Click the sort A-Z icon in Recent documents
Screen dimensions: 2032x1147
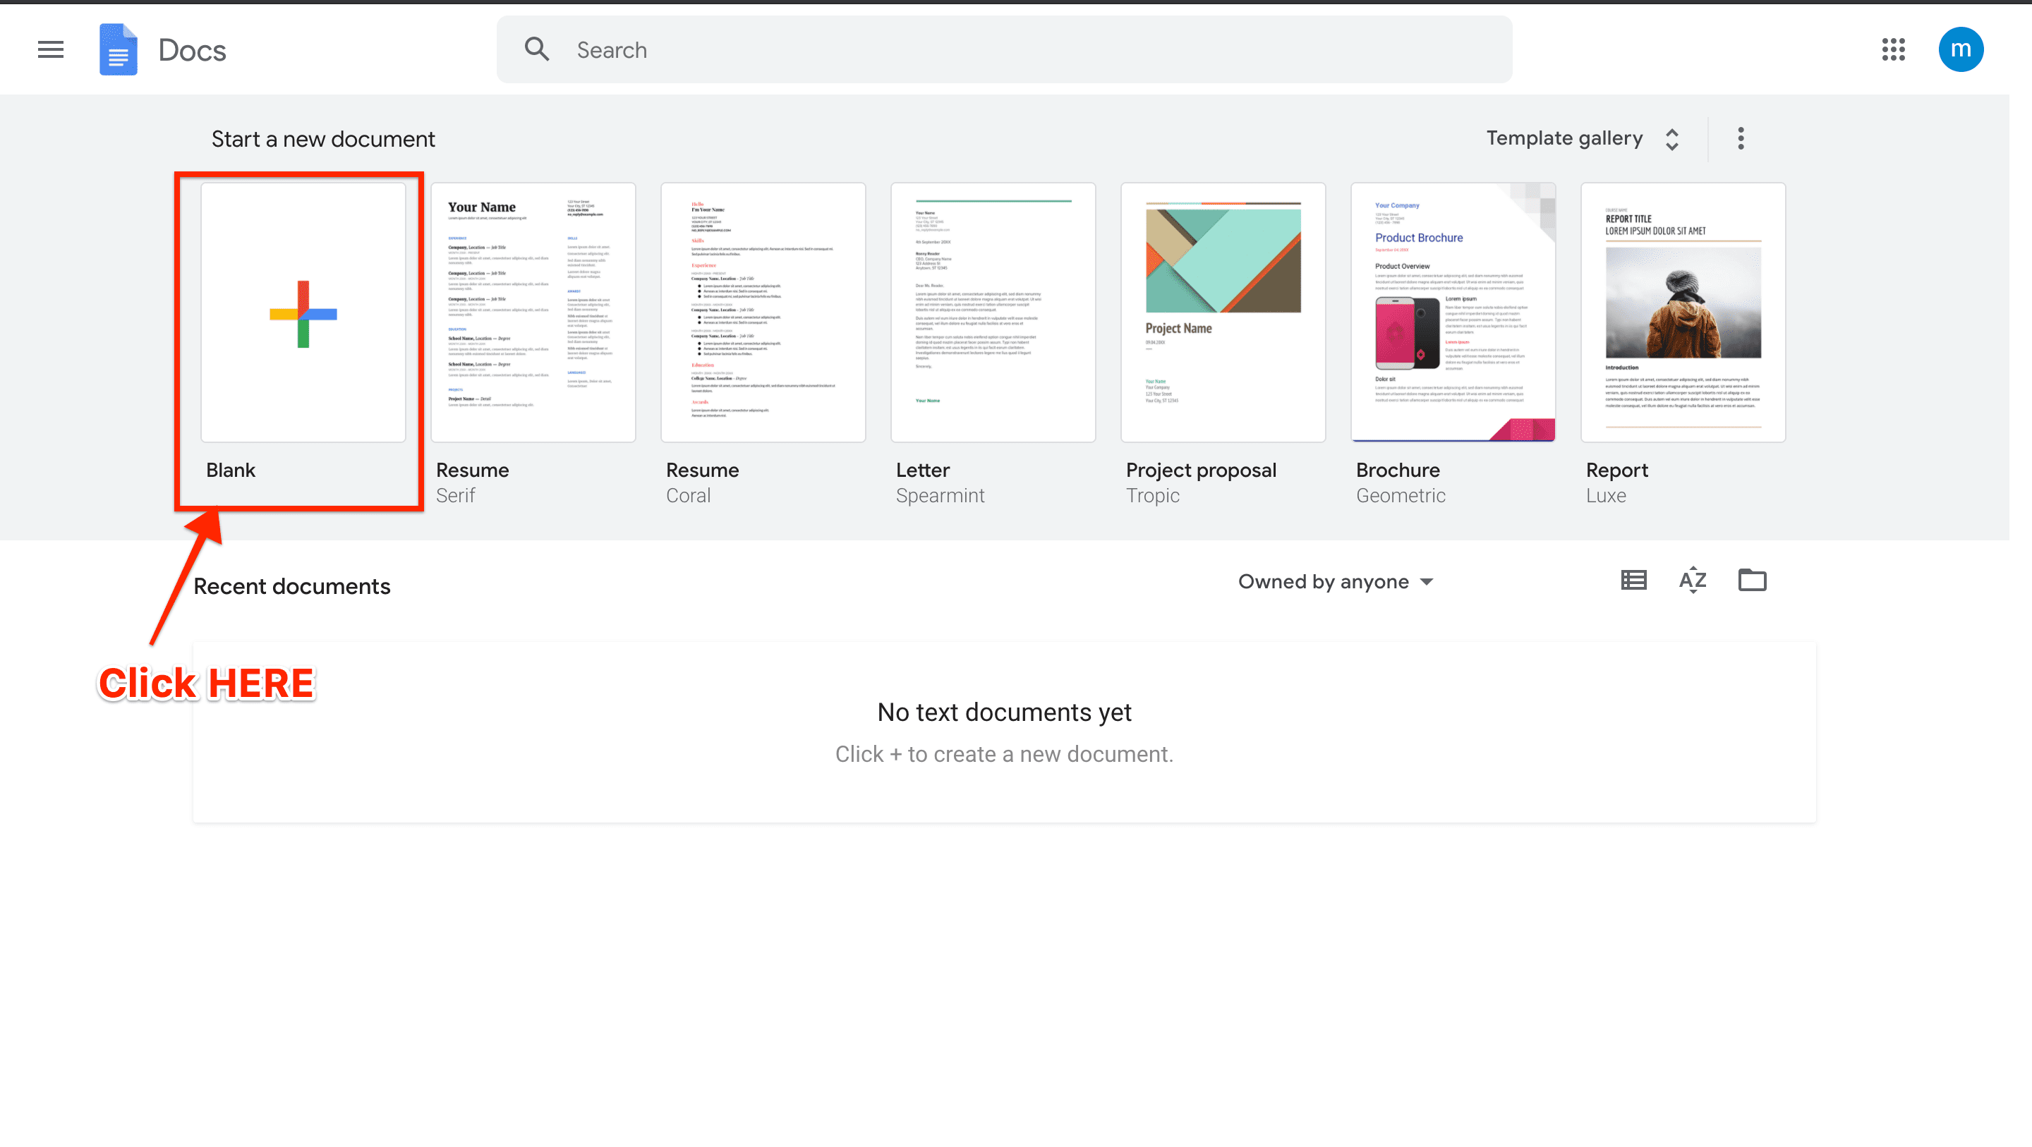click(x=1693, y=581)
